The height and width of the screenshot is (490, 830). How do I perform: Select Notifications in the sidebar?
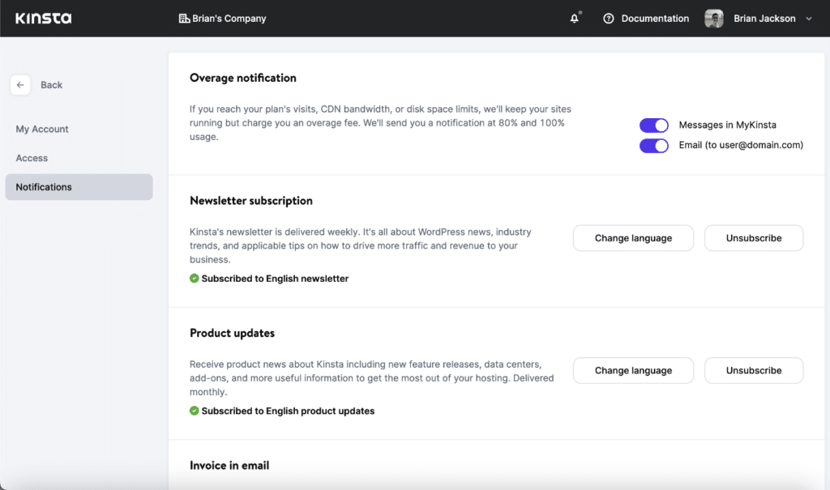pyautogui.click(x=79, y=187)
